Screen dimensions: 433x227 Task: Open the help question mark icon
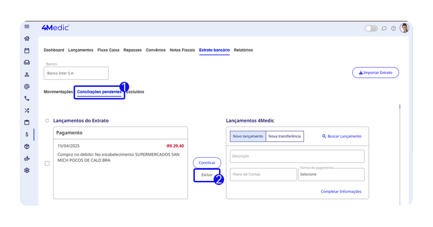[394, 29]
